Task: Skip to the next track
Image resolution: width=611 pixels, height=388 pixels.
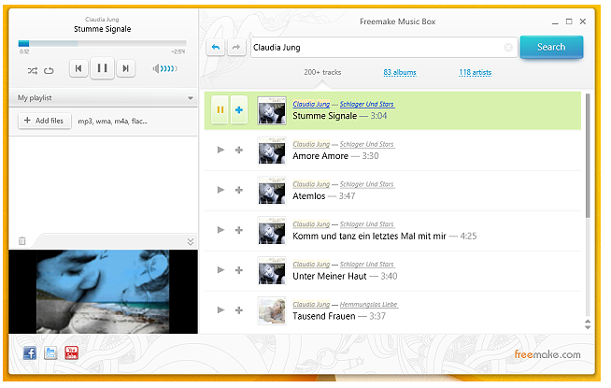Action: pyautogui.click(x=125, y=68)
